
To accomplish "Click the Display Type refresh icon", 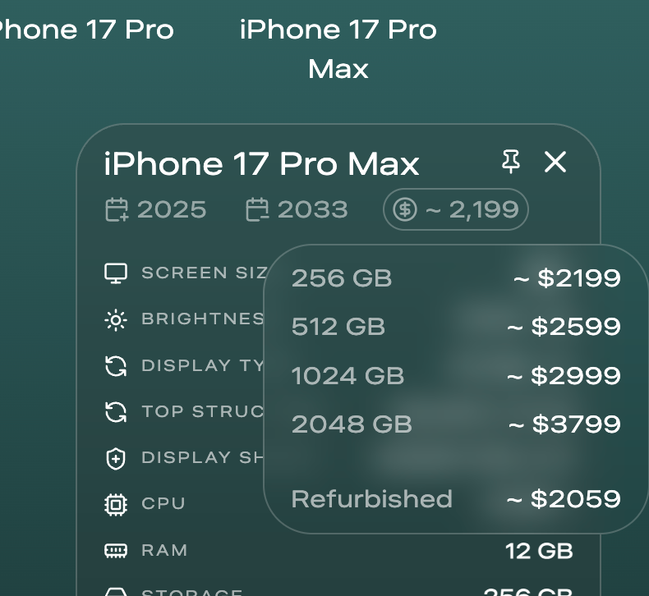I will pyautogui.click(x=116, y=365).
